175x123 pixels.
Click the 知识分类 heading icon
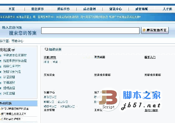click(x=46, y=49)
